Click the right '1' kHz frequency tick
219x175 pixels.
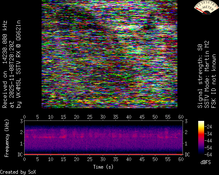click(186, 144)
